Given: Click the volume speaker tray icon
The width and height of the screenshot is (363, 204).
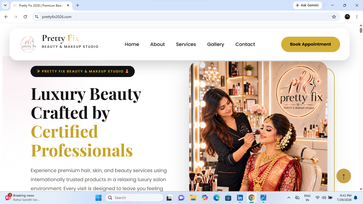Looking at the screenshot, I should click(324, 198).
